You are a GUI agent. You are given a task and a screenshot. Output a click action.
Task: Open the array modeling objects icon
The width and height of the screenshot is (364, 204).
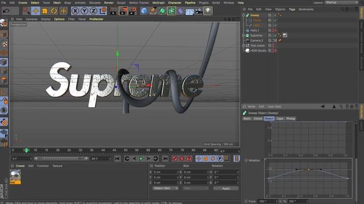point(171,11)
